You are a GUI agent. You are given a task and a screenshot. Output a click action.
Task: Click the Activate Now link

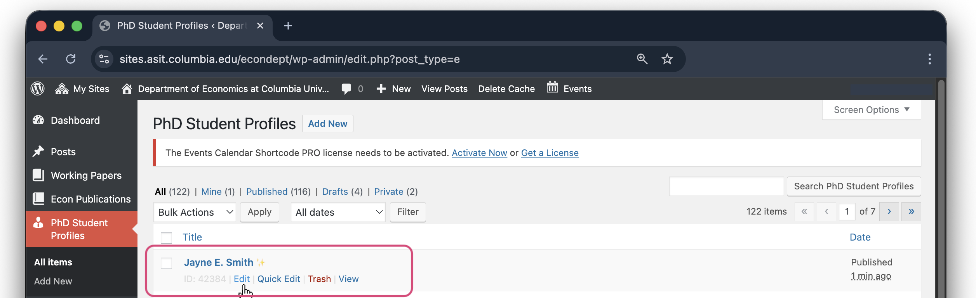pyautogui.click(x=479, y=153)
